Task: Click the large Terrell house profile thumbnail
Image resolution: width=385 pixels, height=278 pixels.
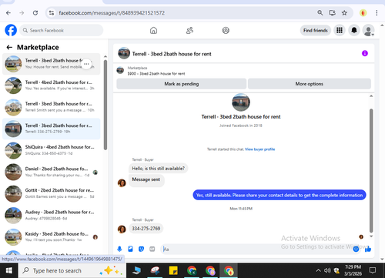Action: pyautogui.click(x=241, y=102)
